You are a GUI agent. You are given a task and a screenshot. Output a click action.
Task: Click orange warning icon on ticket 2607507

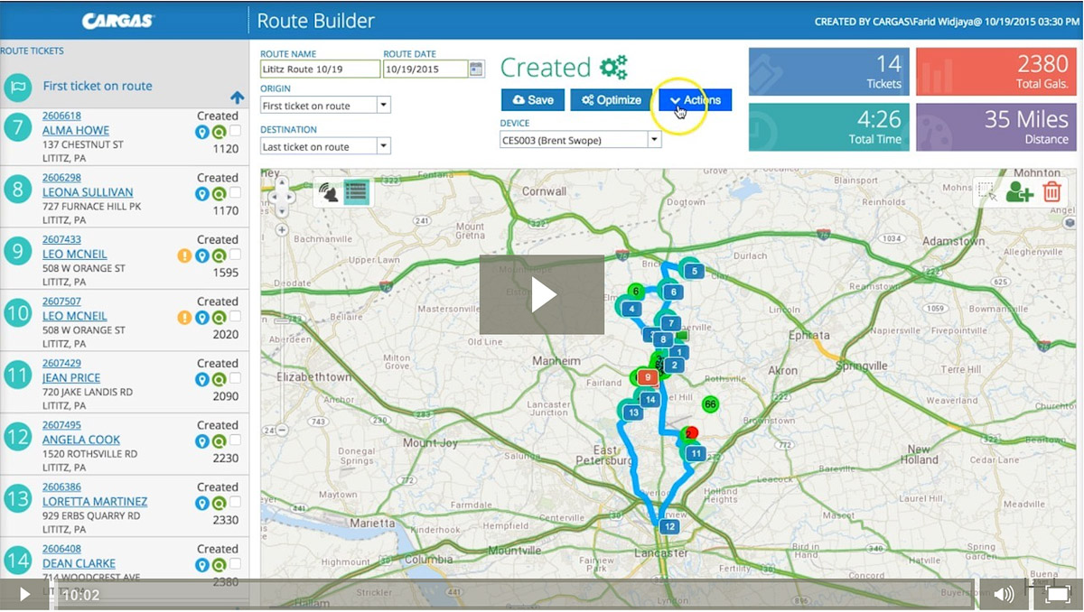tap(185, 318)
